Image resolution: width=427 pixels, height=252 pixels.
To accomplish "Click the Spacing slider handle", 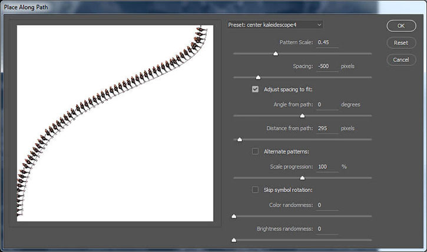I will tap(258, 78).
